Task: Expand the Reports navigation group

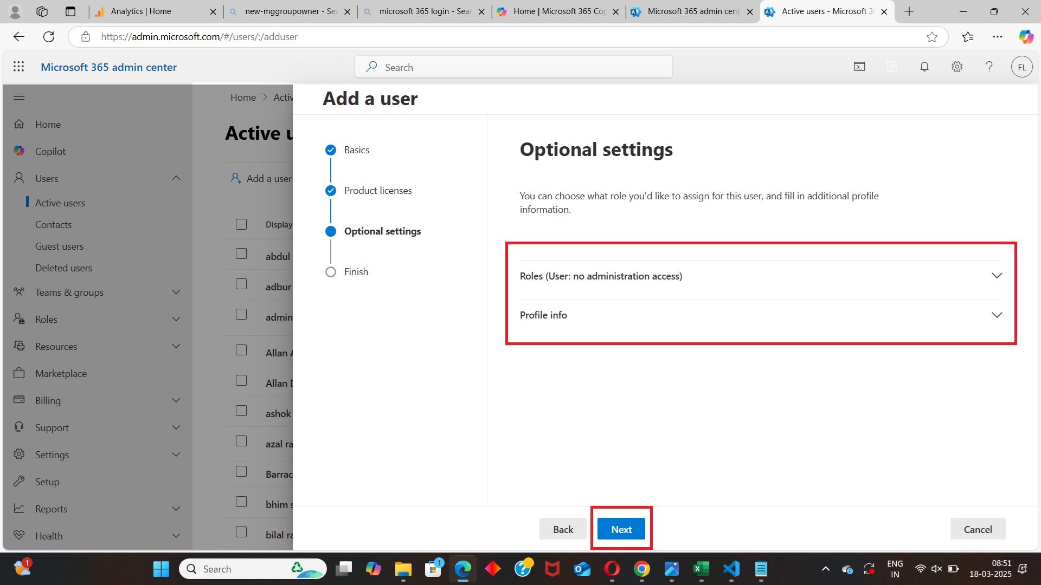Action: coord(176,509)
